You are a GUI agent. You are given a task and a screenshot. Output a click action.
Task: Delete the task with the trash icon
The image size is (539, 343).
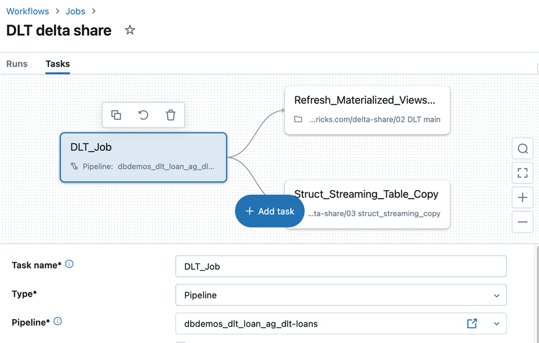tap(170, 115)
